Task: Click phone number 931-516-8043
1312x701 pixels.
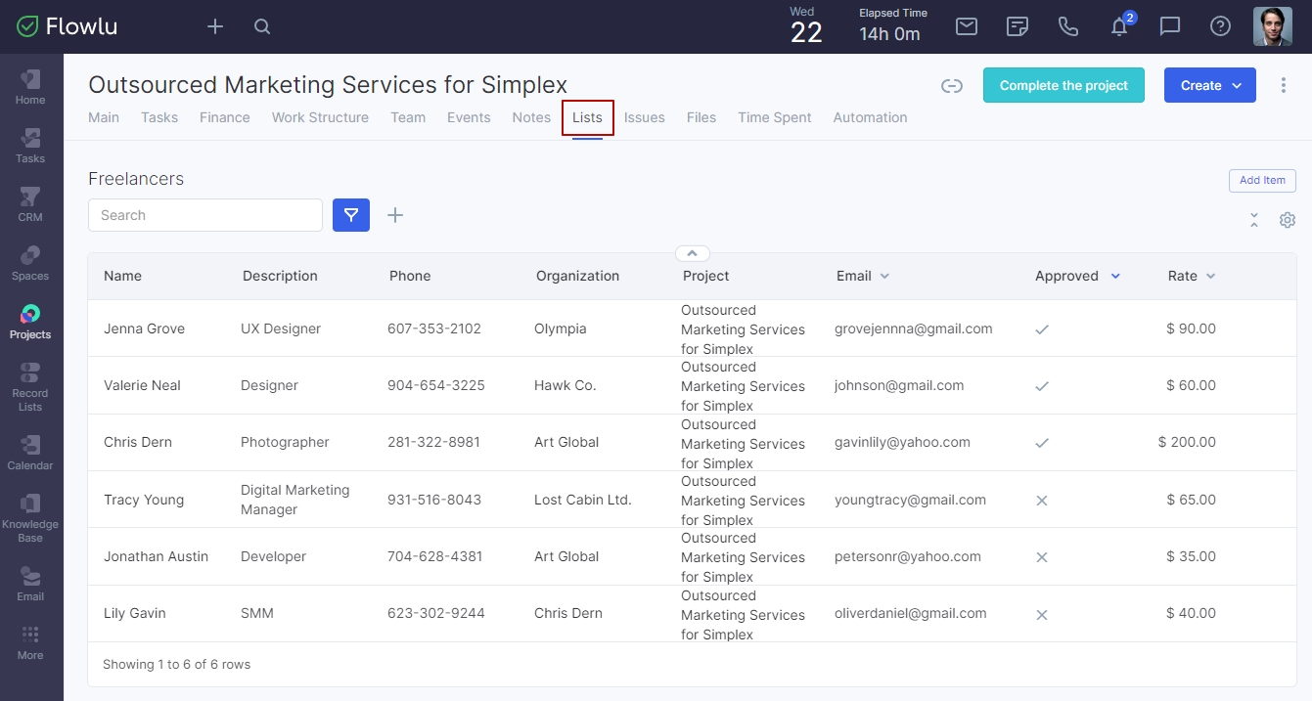Action: (434, 500)
